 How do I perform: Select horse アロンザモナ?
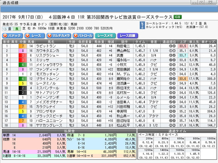point(46,111)
